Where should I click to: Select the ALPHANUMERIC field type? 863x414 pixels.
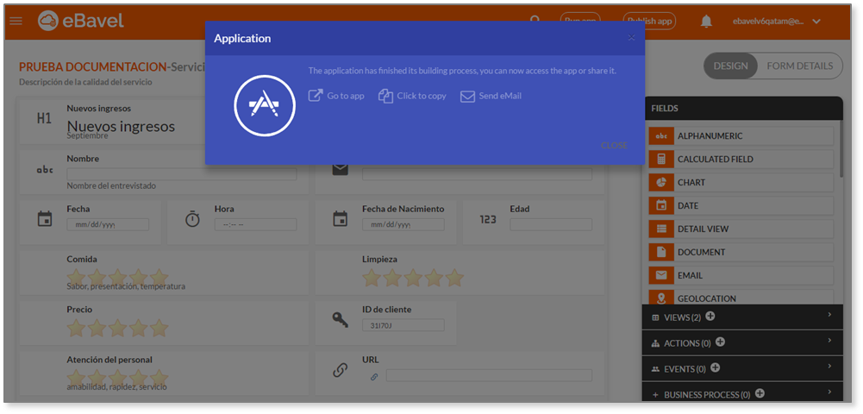741,136
